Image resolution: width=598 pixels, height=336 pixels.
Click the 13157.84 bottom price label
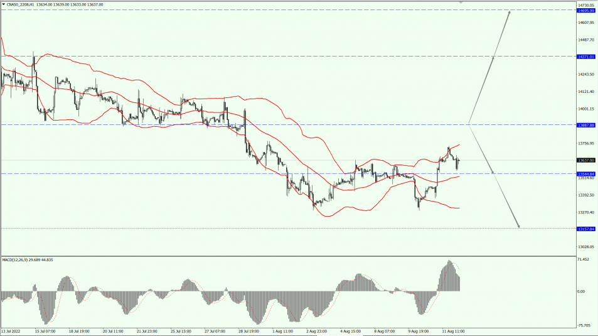(x=586, y=229)
